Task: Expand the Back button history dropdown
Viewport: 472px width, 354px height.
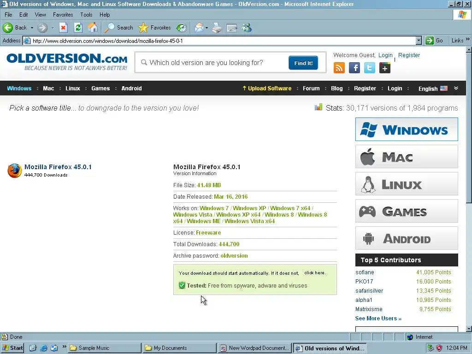Action: pyautogui.click(x=32, y=28)
